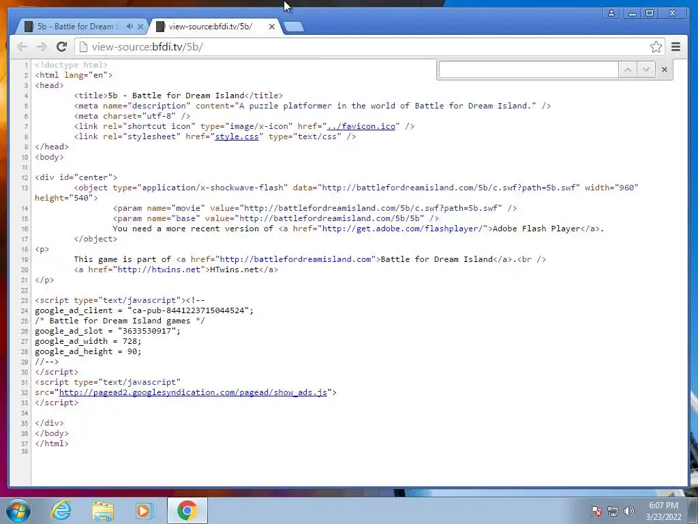Image resolution: width=698 pixels, height=524 pixels.
Task: Open the volume speaker tray icon
Action: pos(628,511)
